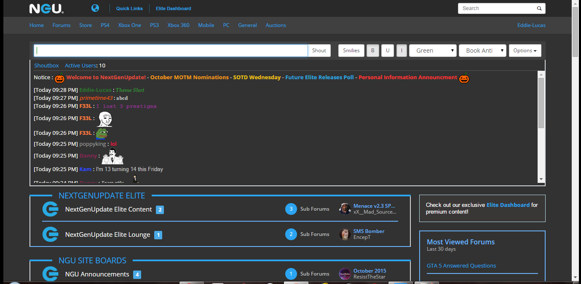Click the globe icon beside the logo
The height and width of the screenshot is (284, 581).
pyautogui.click(x=95, y=8)
